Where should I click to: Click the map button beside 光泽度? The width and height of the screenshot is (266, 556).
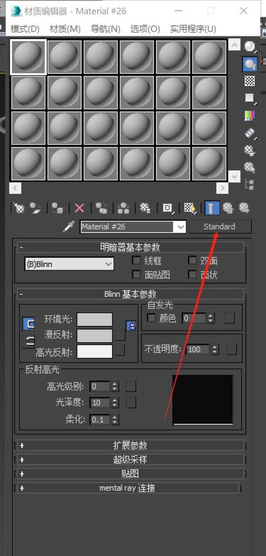(x=131, y=403)
